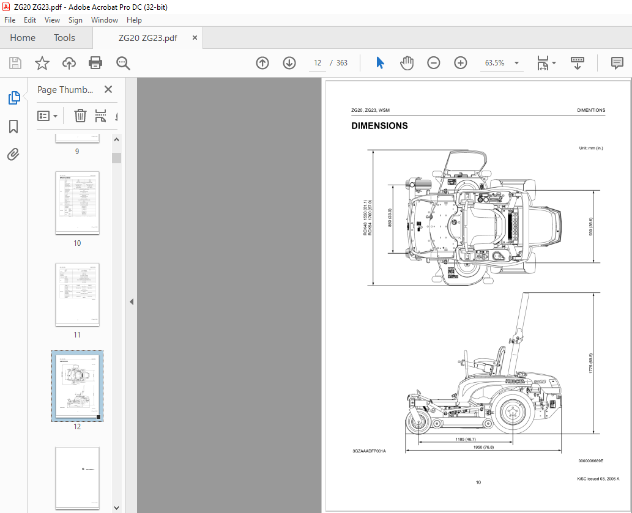
Task: Add a bookmark using the star icon
Action: (42, 63)
